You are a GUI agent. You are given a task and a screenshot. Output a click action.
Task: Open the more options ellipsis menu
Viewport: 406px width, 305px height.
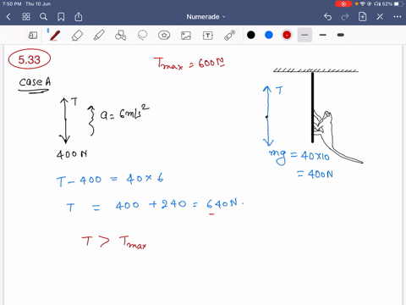(x=398, y=17)
